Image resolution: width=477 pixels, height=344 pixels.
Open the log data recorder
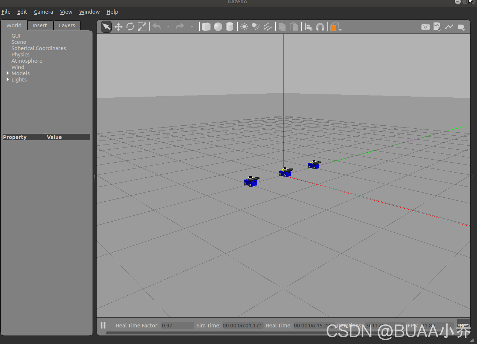tap(437, 27)
